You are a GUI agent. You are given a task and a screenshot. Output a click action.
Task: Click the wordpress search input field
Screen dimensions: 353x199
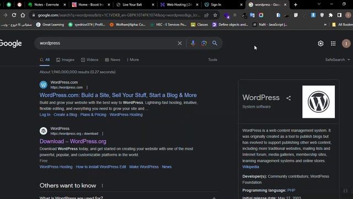click(107, 43)
